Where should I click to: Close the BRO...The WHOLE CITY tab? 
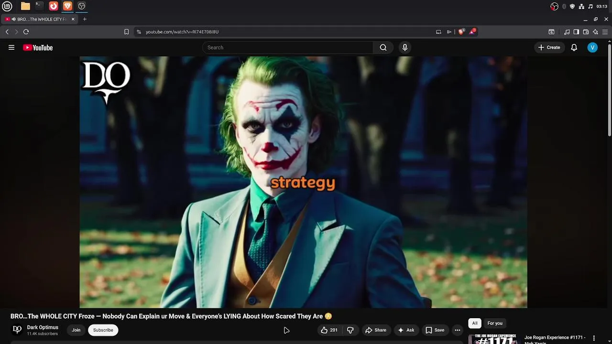[x=73, y=19]
